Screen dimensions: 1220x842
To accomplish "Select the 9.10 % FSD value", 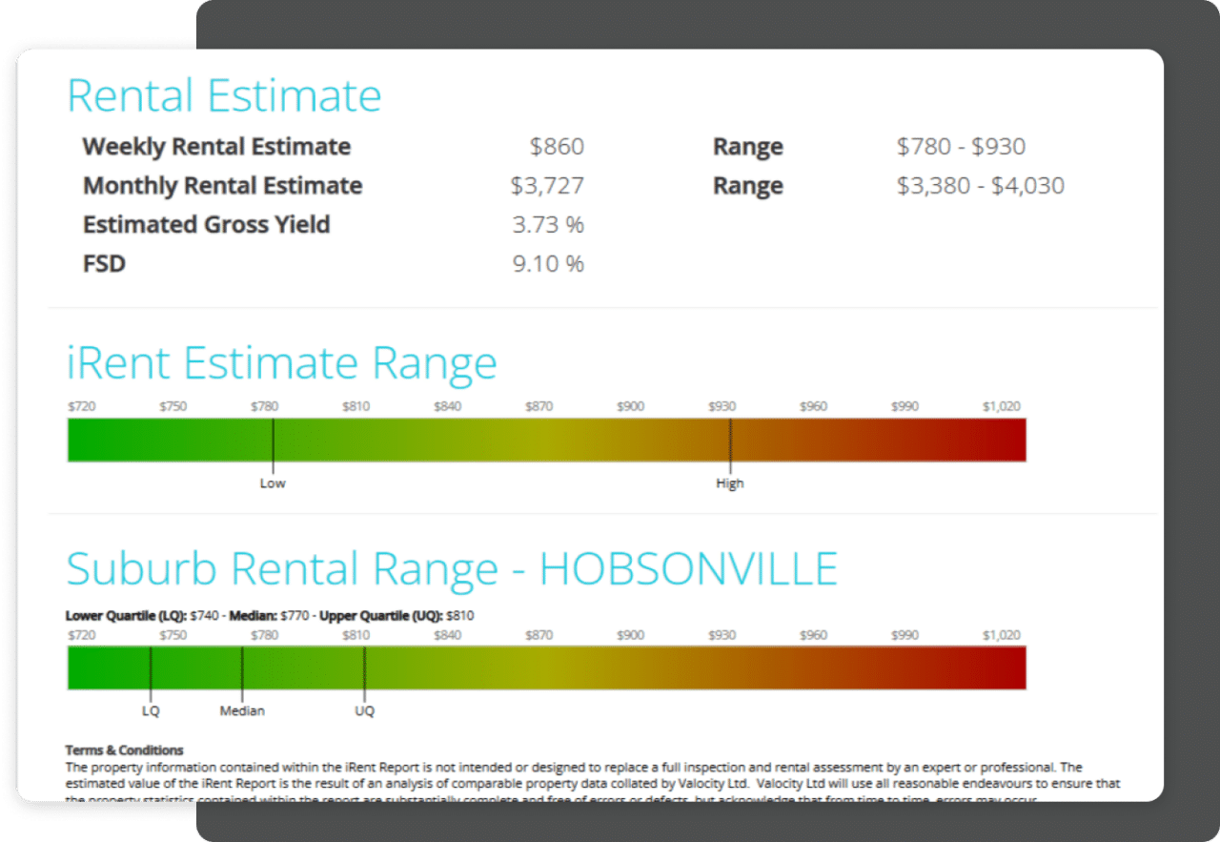I will point(548,264).
